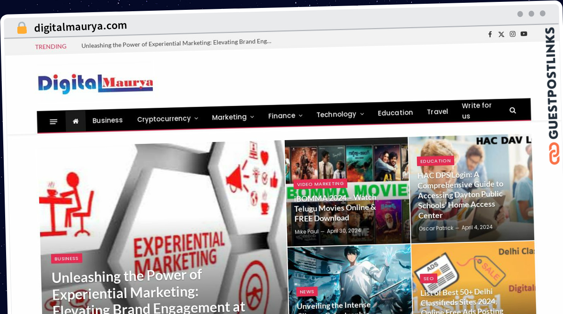
Task: Click the Digital Maurya logo
Action: pyautogui.click(x=96, y=84)
